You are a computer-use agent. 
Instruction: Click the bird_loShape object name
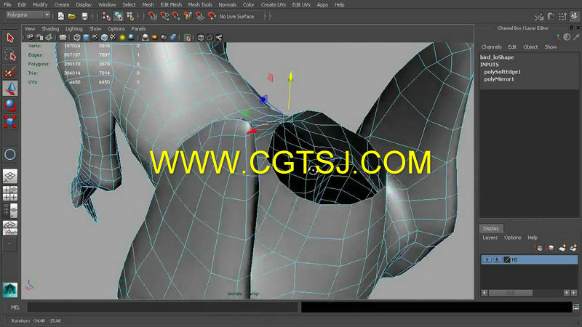497,57
